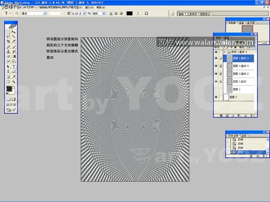Show hidden layer 图层 1 with visibility box

coord(217,90)
